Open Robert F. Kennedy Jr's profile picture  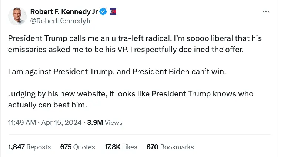click(x=17, y=17)
